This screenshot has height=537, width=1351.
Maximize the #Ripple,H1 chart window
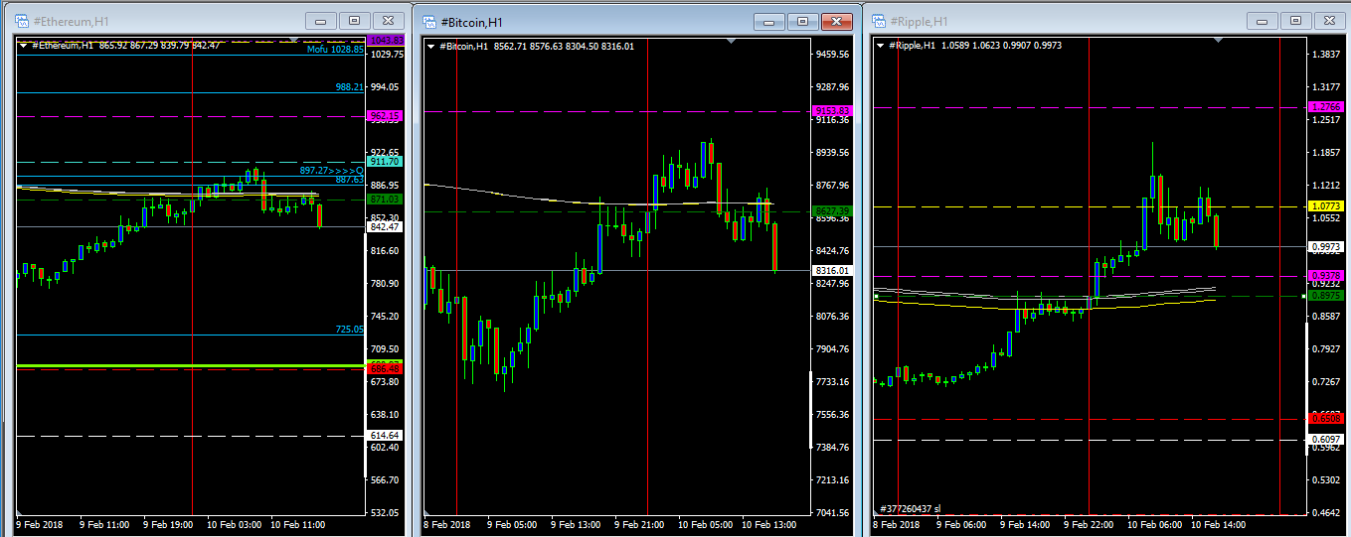click(x=1295, y=20)
